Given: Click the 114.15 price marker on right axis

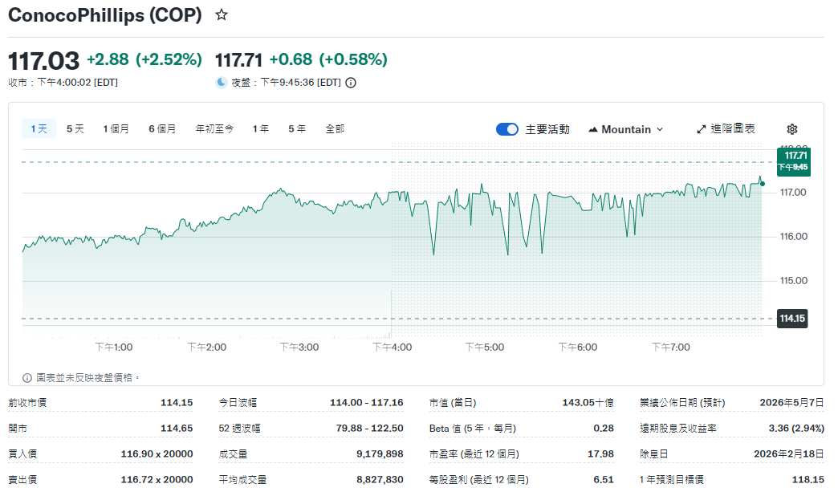Looking at the screenshot, I should [x=791, y=319].
